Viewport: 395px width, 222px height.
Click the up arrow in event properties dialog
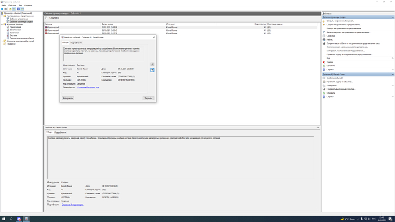tap(152, 64)
